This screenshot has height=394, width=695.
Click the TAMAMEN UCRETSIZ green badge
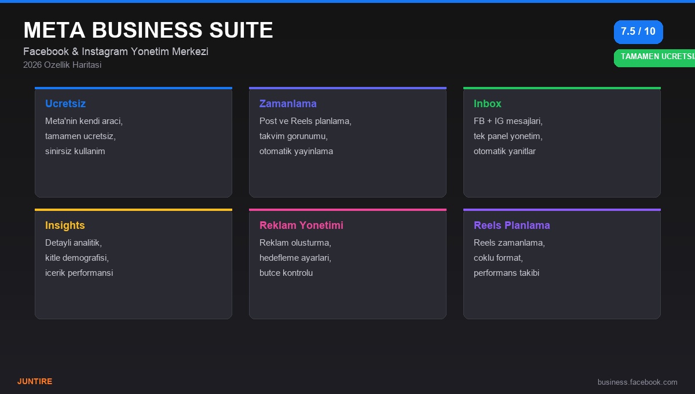(x=654, y=58)
